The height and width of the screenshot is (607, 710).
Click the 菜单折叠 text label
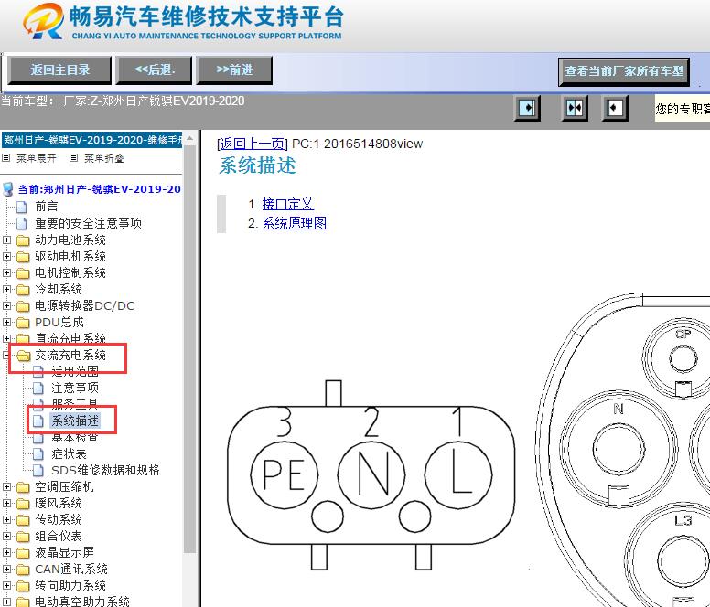(103, 158)
